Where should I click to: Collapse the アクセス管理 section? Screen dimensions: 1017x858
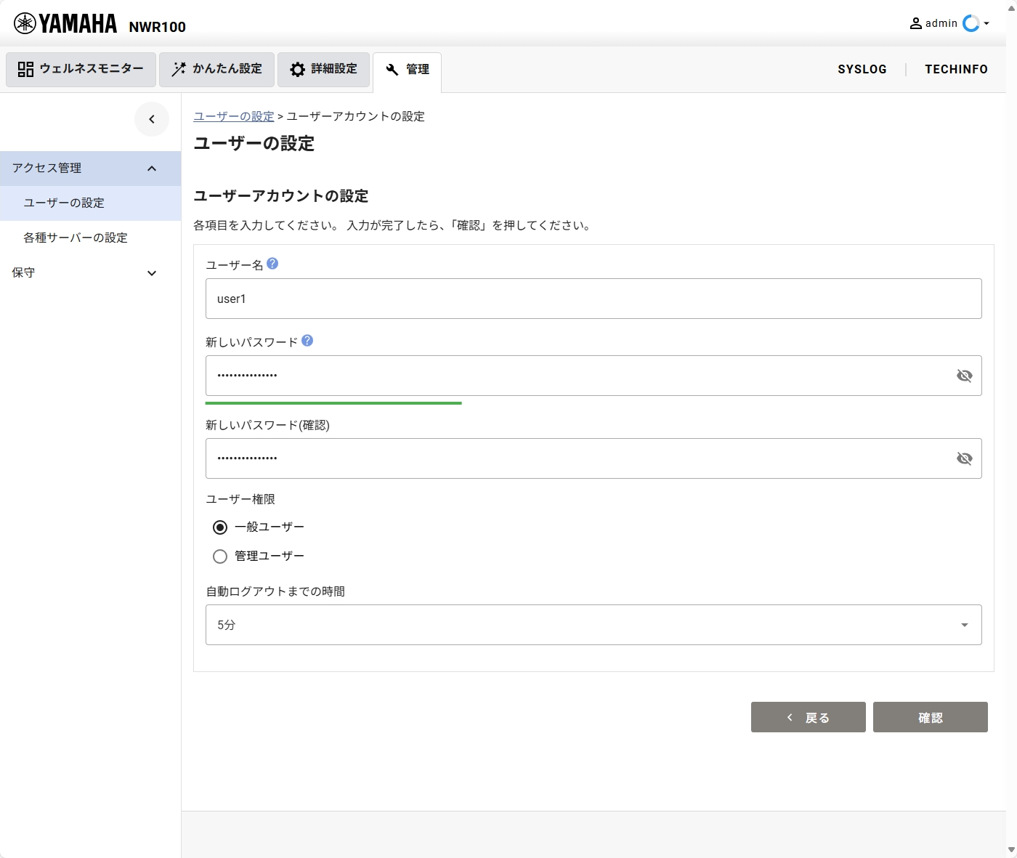pyautogui.click(x=152, y=169)
